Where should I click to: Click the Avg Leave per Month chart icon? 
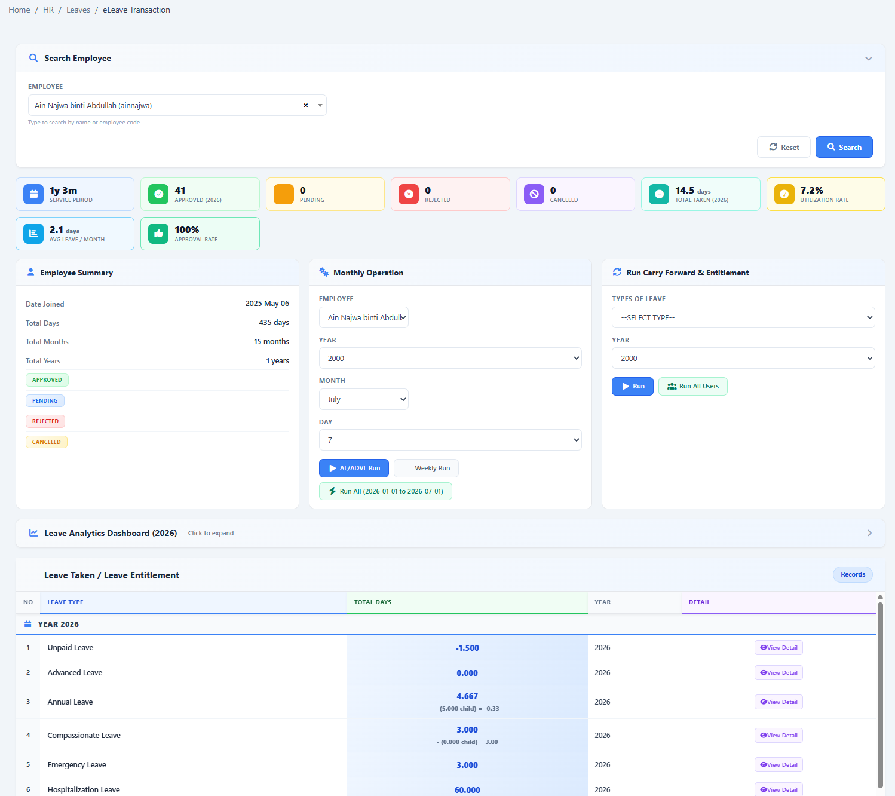coord(33,234)
